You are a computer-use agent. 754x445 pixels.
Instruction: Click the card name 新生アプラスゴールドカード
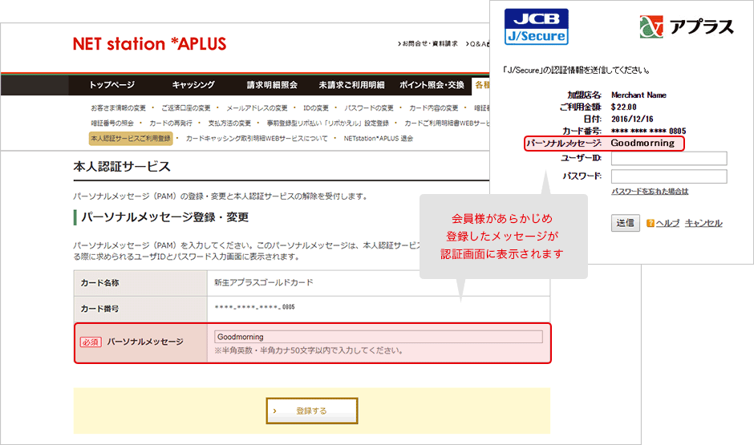264,282
